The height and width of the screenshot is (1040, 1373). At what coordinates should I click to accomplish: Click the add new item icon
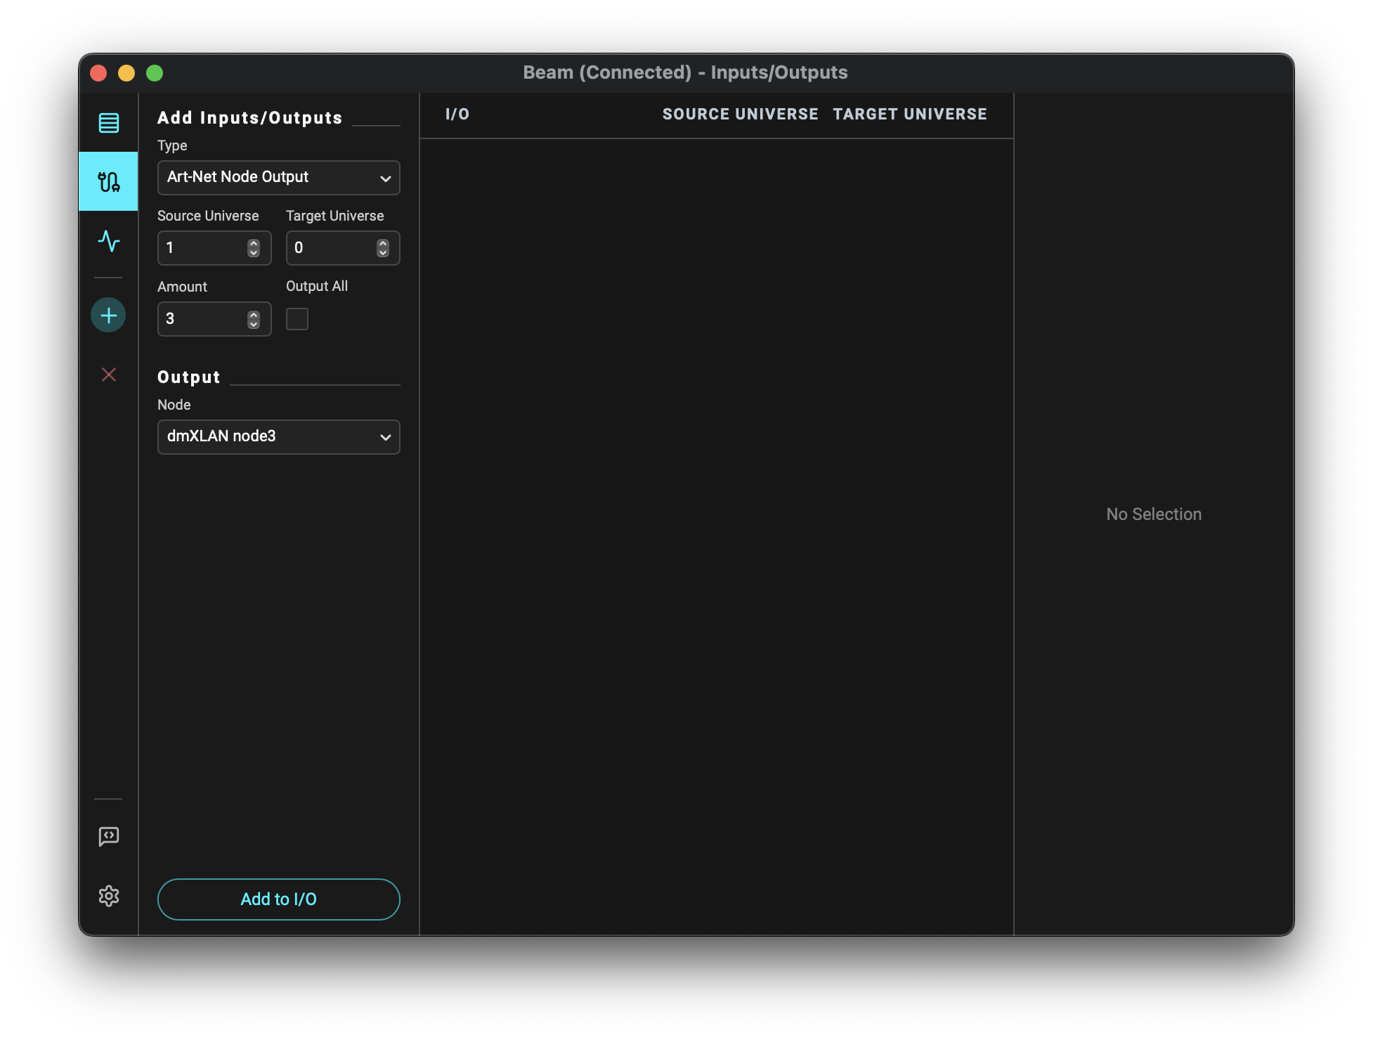point(108,316)
